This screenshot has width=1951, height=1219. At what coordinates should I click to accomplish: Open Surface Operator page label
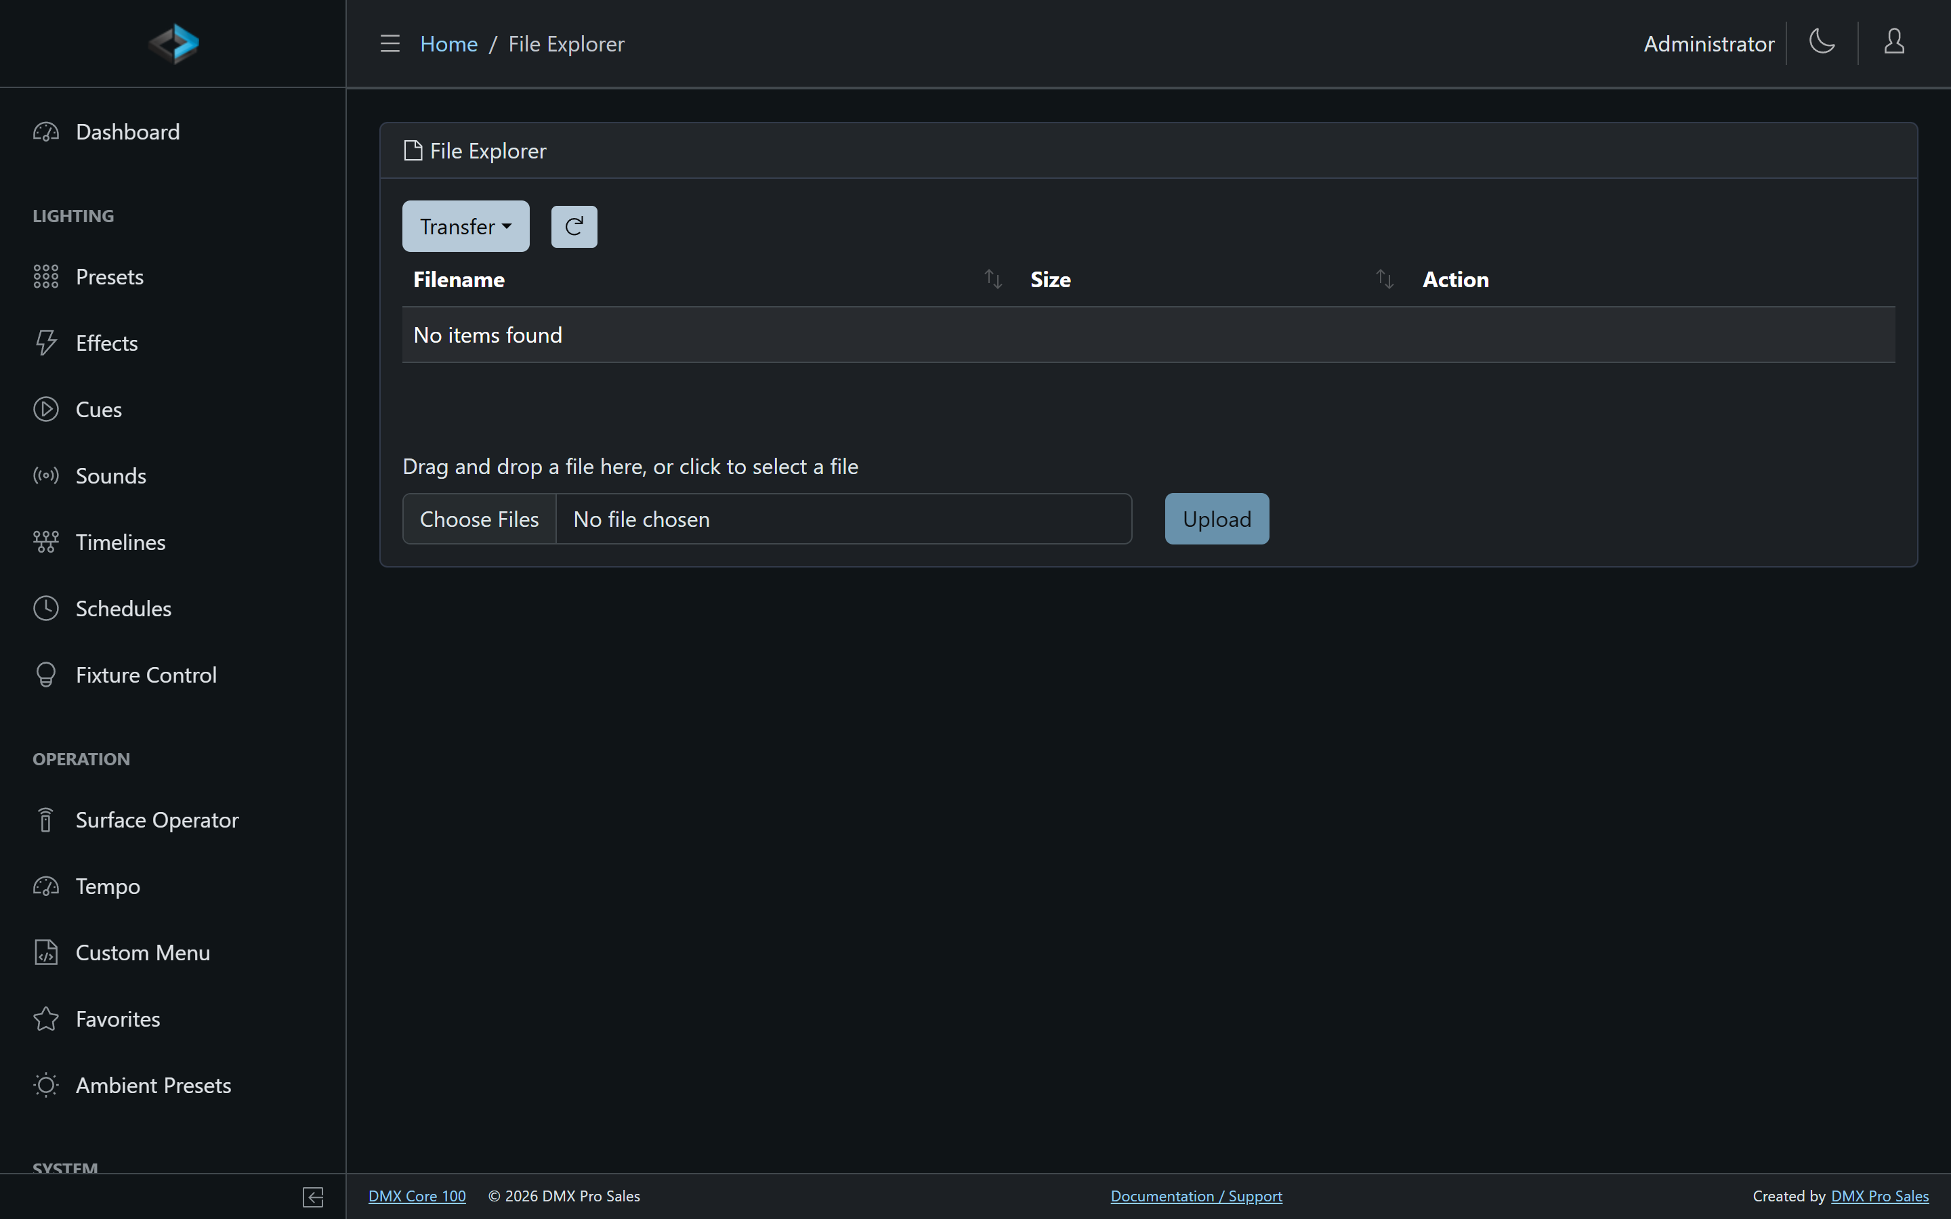point(157,820)
